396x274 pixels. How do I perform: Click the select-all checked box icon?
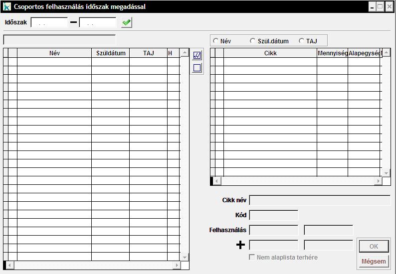point(197,56)
